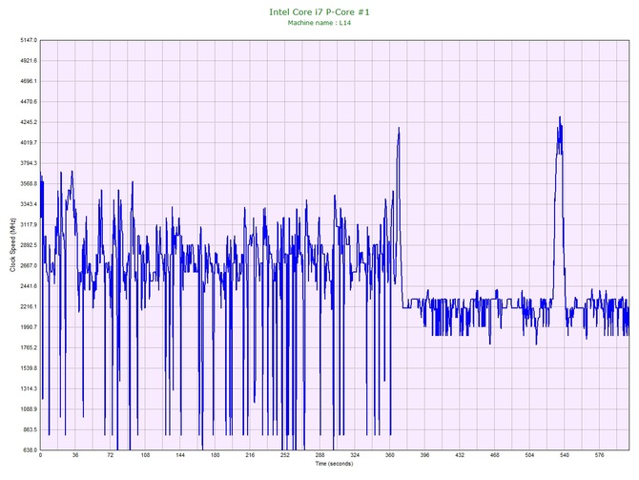Click the 540 second x-axis tick label
The height and width of the screenshot is (480, 639).
[565, 455]
